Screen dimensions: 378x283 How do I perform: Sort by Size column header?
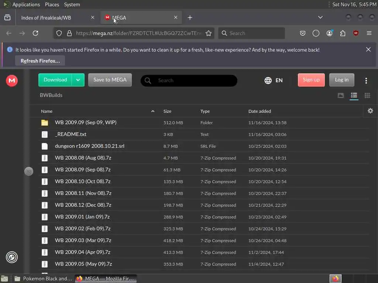click(x=167, y=111)
